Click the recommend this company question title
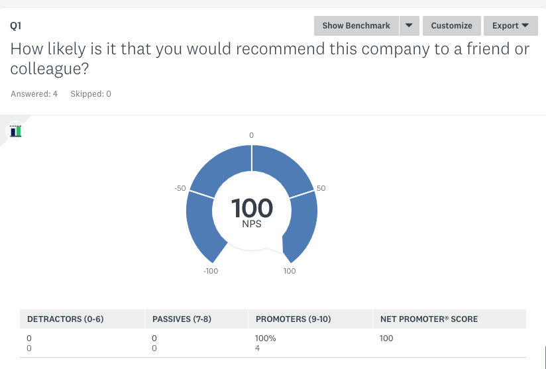This screenshot has width=546, height=369. click(270, 58)
